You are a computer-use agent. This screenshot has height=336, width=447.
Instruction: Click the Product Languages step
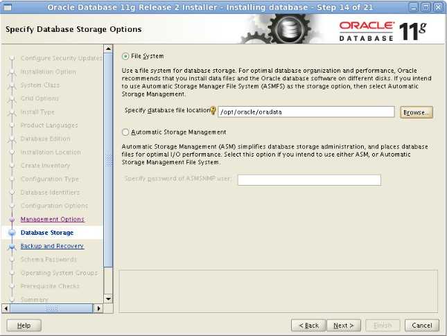[49, 125]
